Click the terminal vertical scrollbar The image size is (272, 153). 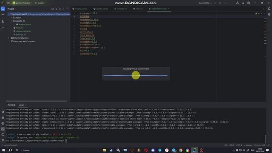265,139
